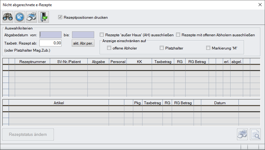Enable the Platzhalter filter checkbox
The width and height of the screenshot is (265, 150).
[x=162, y=48]
